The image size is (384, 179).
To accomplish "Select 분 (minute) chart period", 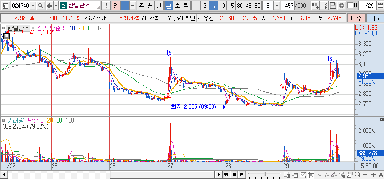I will pyautogui.click(x=168, y=6).
